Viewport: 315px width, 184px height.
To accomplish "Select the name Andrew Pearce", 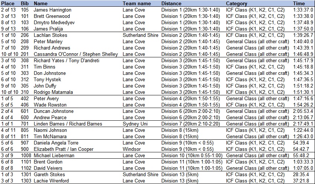I will 50,117.
